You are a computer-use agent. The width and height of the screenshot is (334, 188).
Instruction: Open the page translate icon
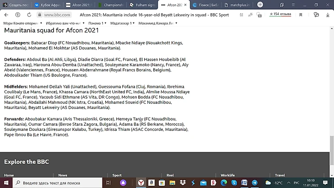coord(250,15)
